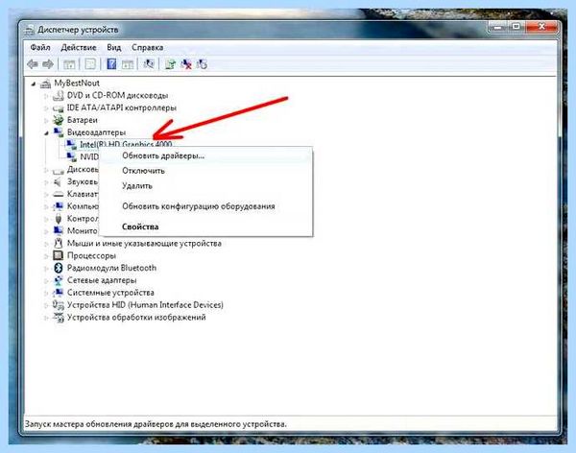This screenshot has height=453, width=576.
Task: Choose Удалить in the context menu
Action: pos(205,186)
